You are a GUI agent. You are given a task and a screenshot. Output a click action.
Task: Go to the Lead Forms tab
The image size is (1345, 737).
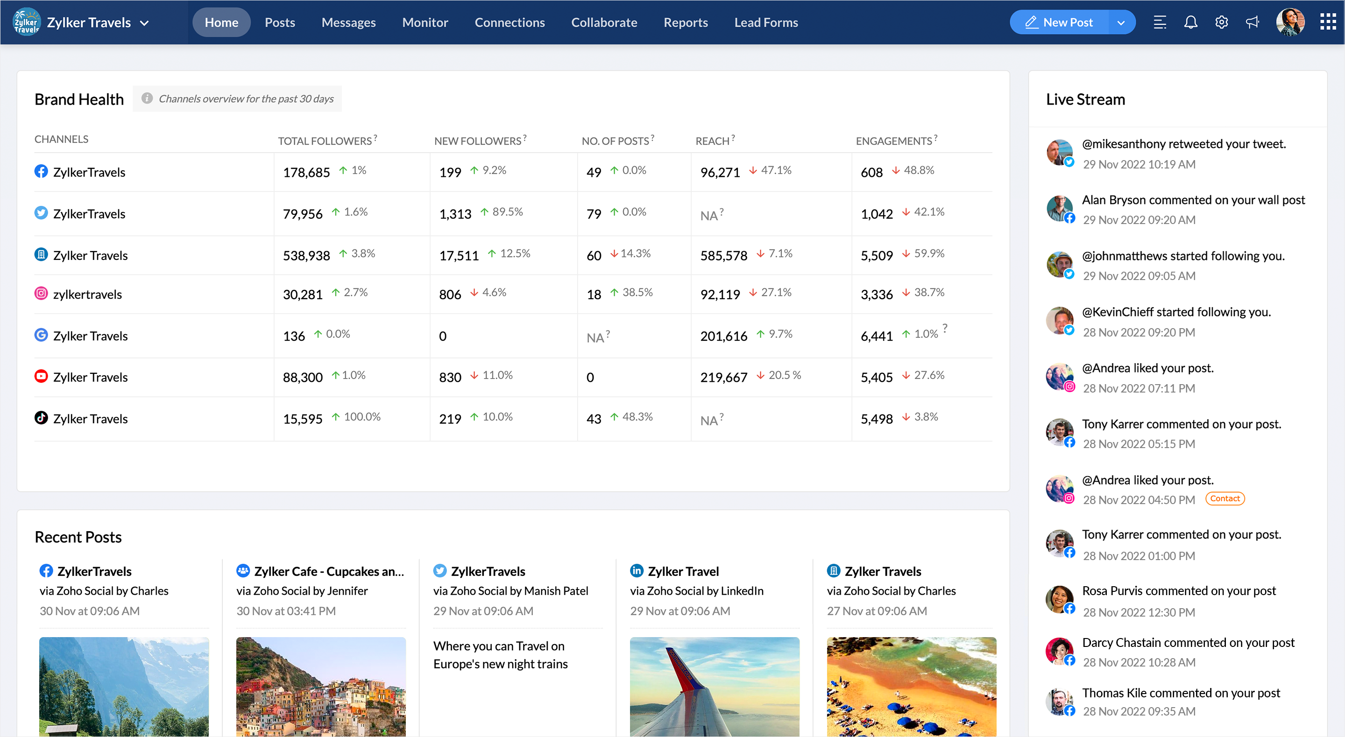pyautogui.click(x=765, y=22)
